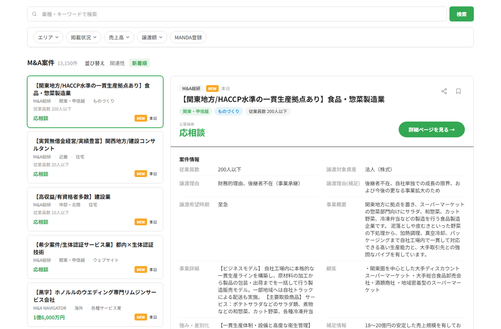The width and height of the screenshot is (501, 329).
Task: Focus the 業種・キーワードで検索 search field
Action: pyautogui.click(x=237, y=14)
